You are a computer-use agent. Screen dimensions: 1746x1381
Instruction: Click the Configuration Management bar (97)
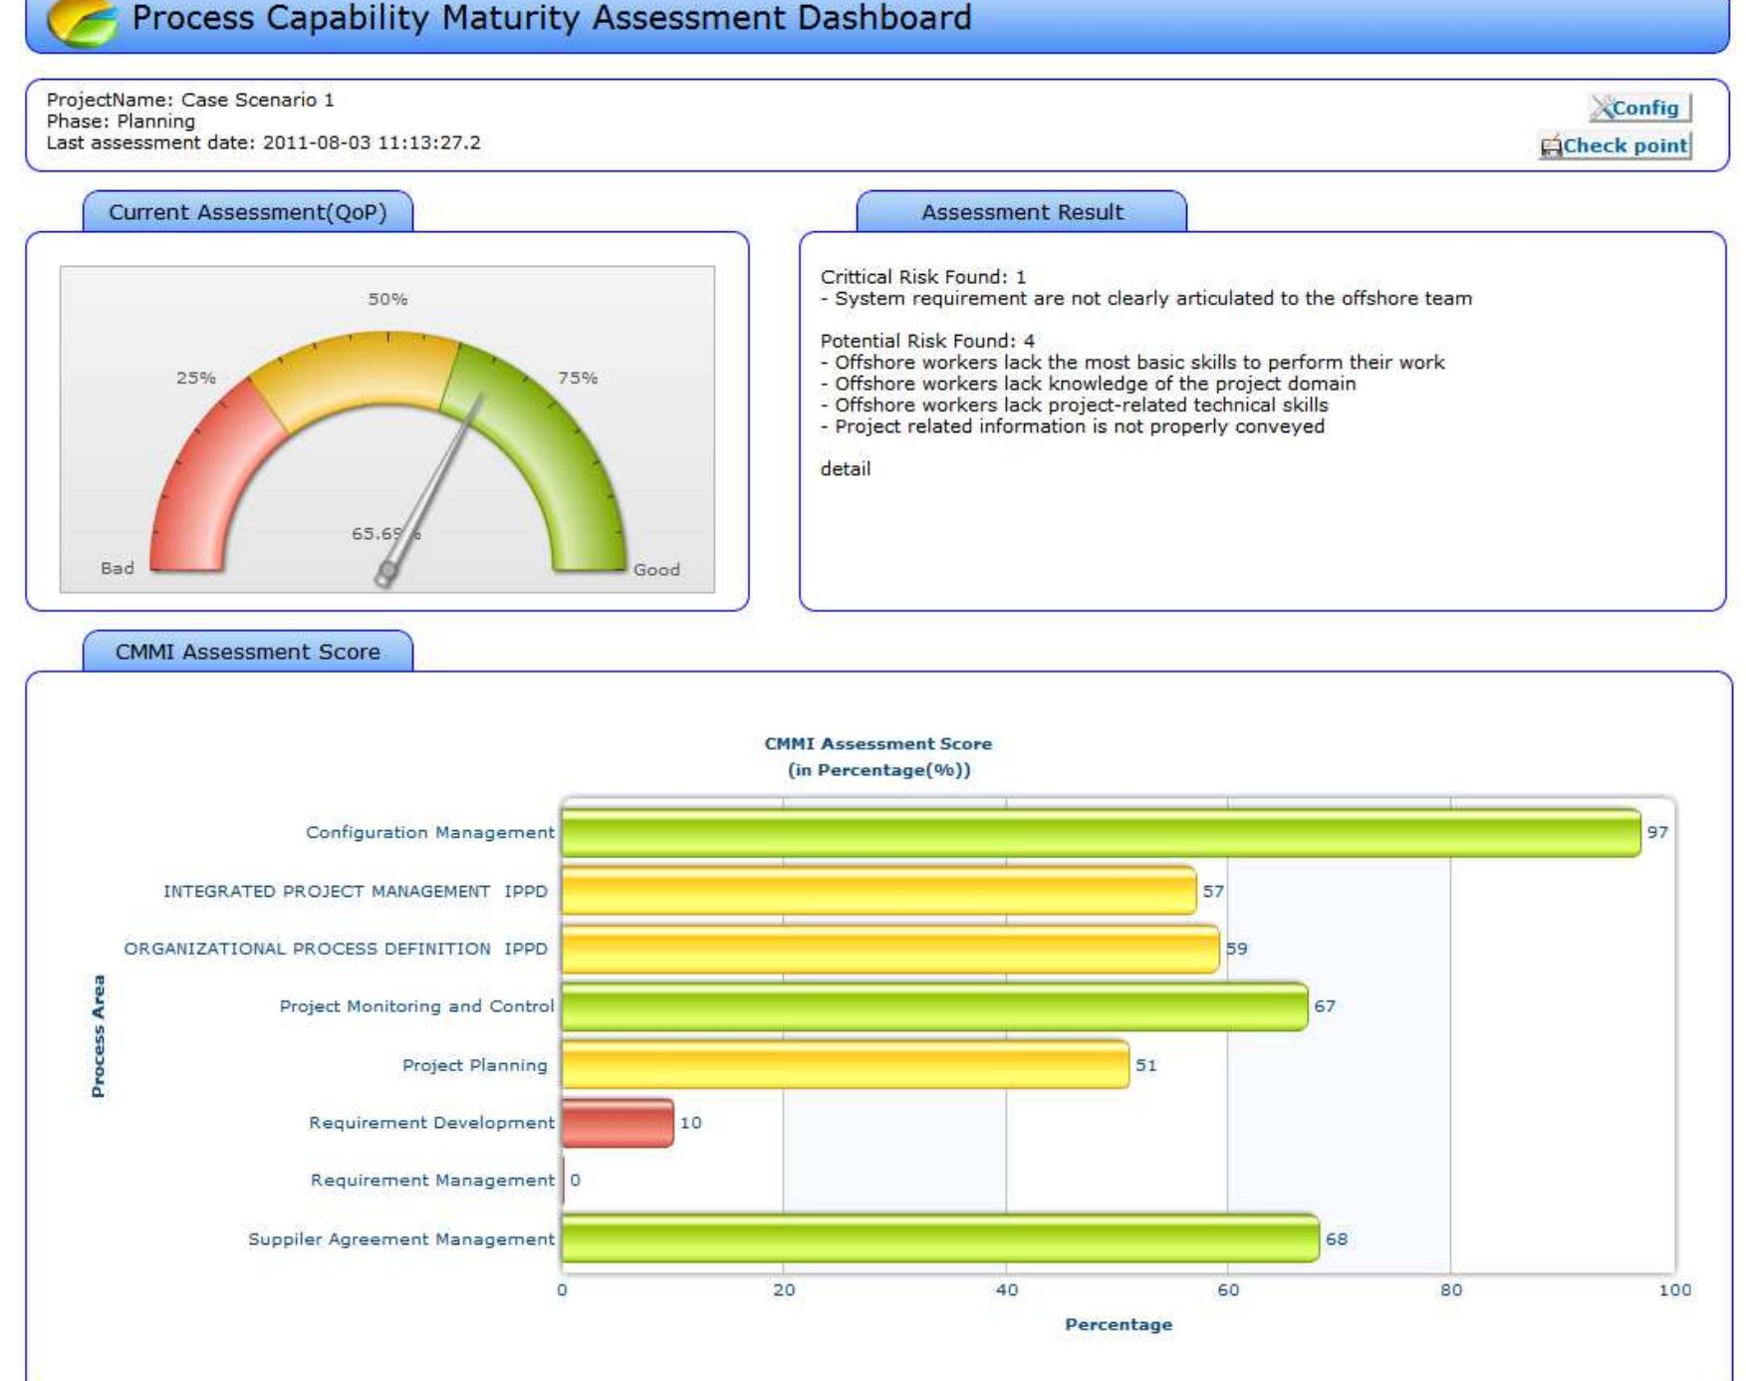coord(1101,833)
